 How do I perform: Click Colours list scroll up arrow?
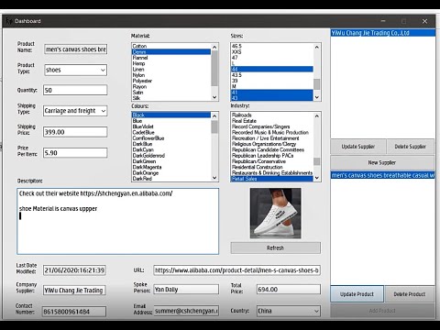point(214,116)
